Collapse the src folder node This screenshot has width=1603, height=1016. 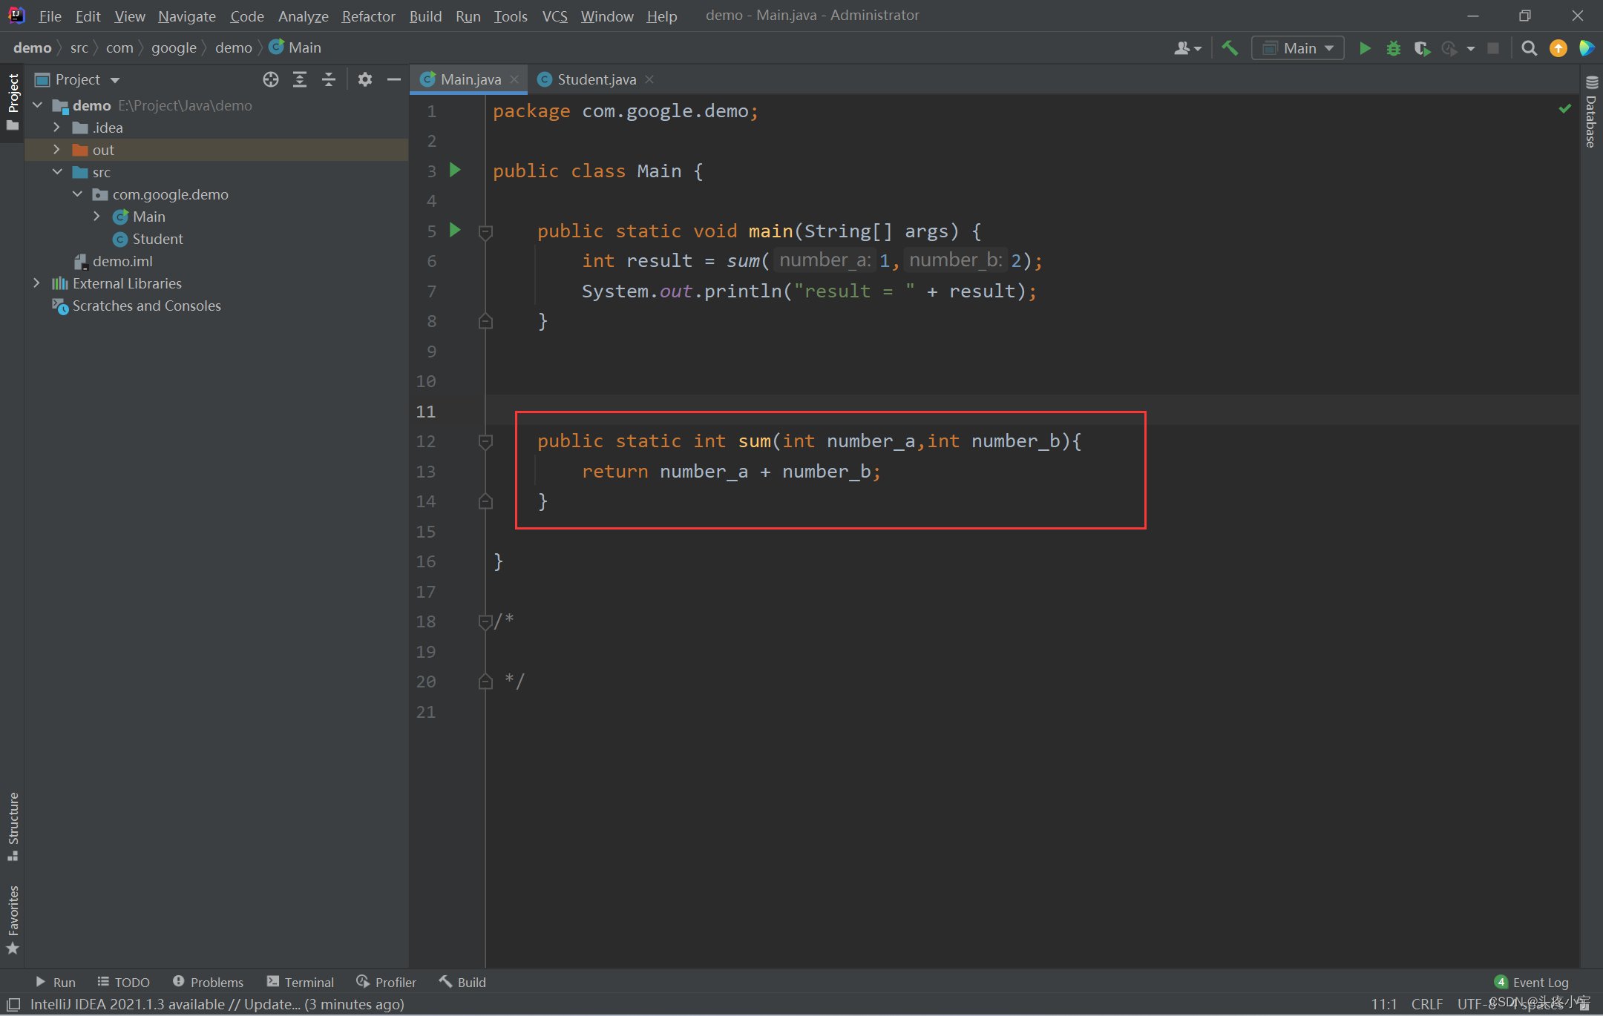point(56,172)
